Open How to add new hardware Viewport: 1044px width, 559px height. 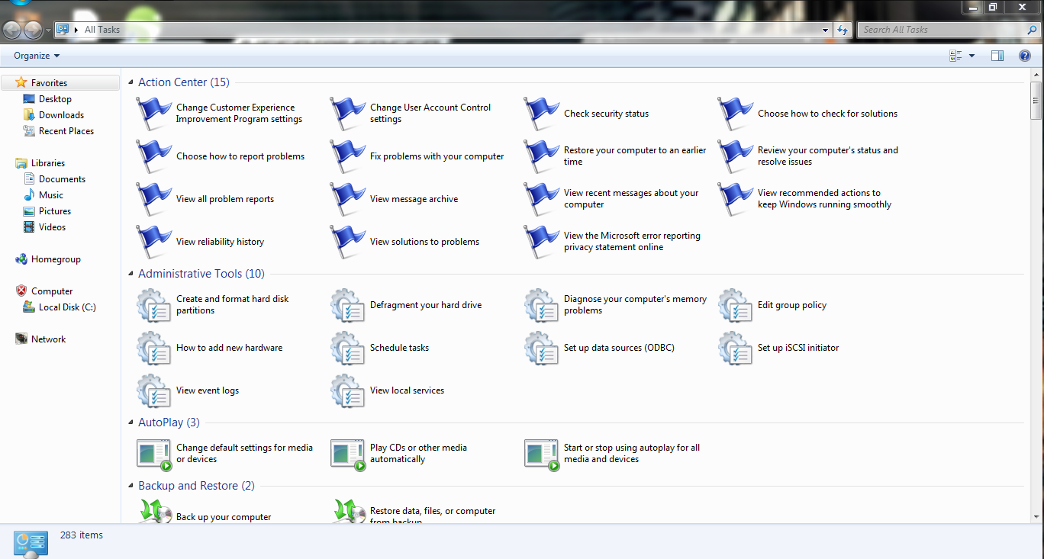229,348
